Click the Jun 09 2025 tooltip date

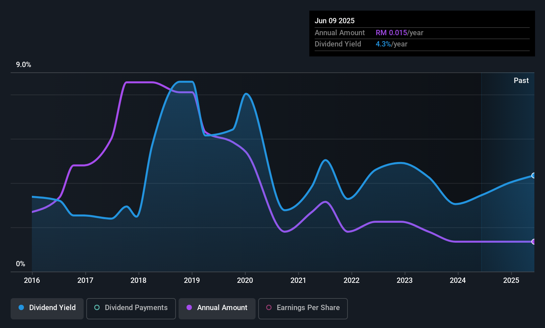click(335, 21)
